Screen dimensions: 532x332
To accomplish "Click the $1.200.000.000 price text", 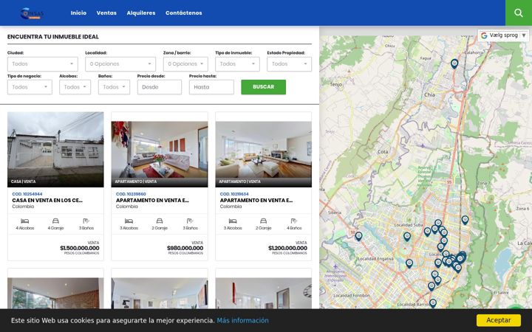I will point(287,248).
